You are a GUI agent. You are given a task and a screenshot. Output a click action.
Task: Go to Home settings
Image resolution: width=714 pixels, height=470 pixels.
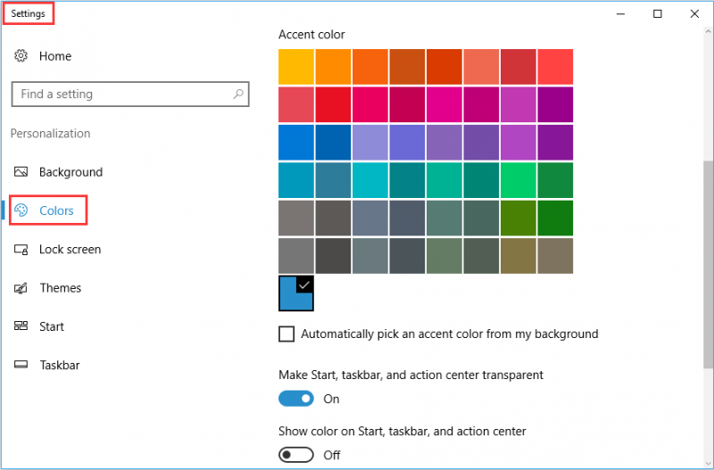coord(55,56)
